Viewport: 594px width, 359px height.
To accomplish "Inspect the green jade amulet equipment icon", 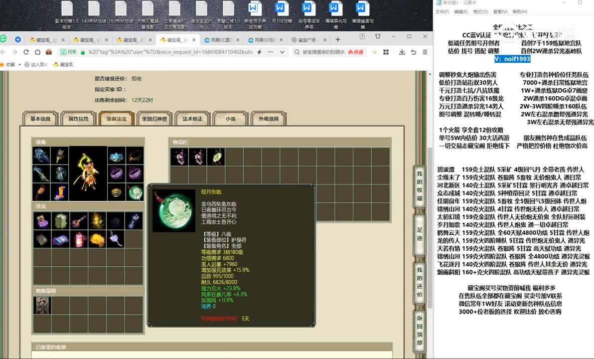I will [x=135, y=192].
